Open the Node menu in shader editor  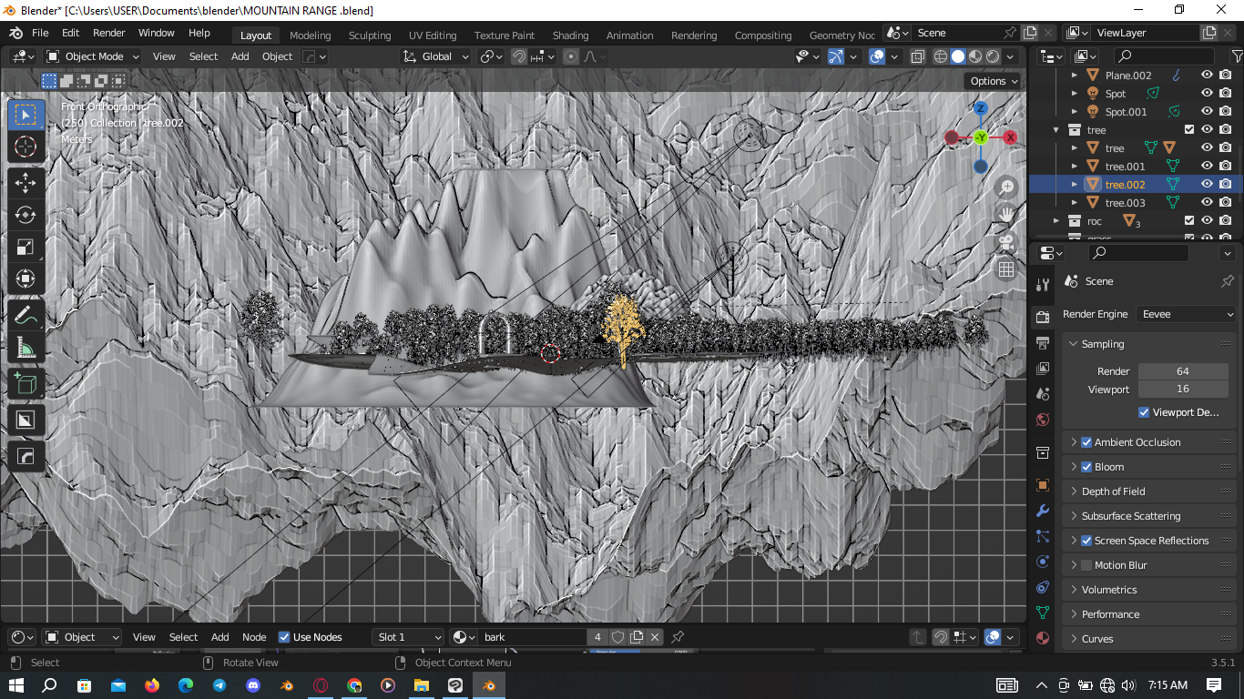point(254,637)
